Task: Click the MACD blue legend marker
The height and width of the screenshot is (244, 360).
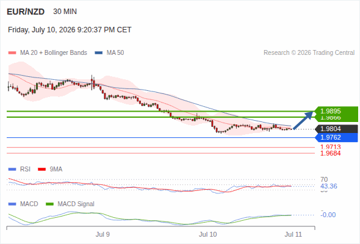Action: pyautogui.click(x=12, y=204)
